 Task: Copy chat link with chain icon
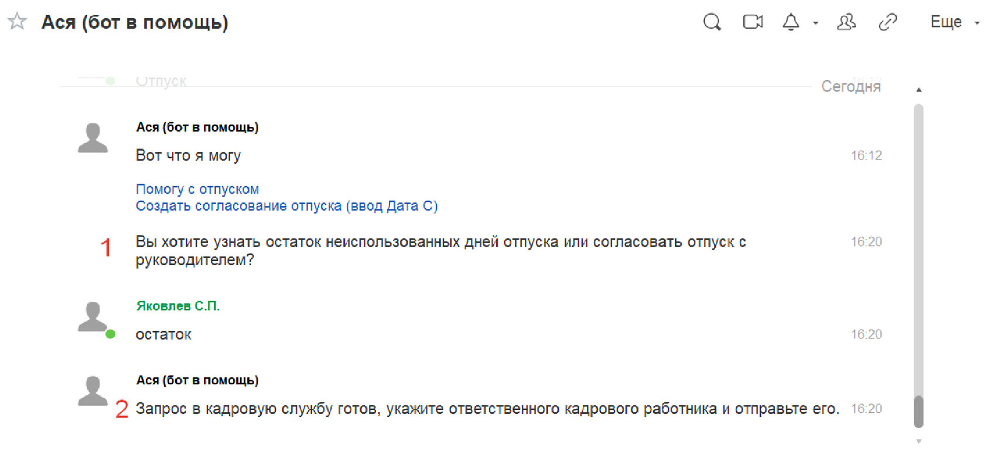(888, 22)
